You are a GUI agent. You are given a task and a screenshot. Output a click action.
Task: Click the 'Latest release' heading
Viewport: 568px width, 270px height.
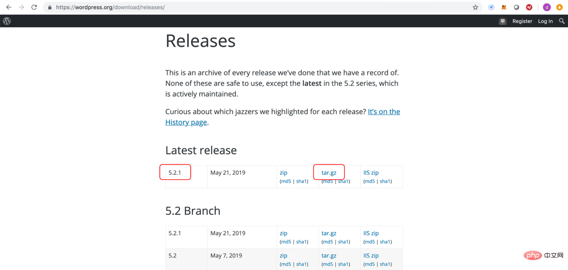(201, 150)
